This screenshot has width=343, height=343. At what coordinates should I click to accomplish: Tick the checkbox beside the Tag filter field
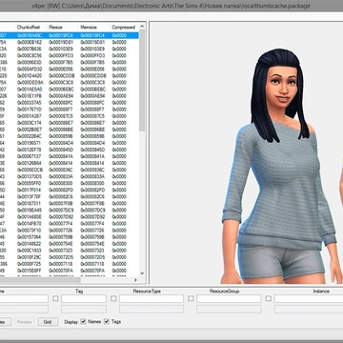click(x=55, y=298)
